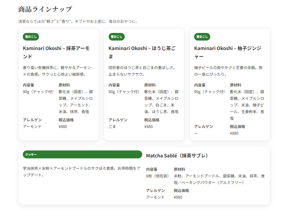
Task: Click the ¥880 price on 抹茶アーモンド card
Action: click(63, 126)
